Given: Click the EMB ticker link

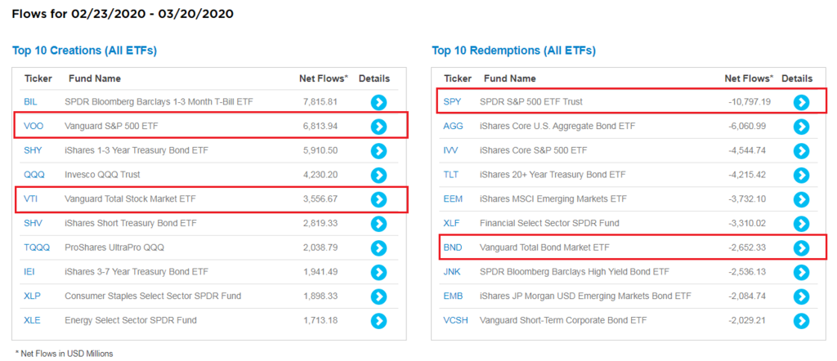Looking at the screenshot, I should click(453, 296).
